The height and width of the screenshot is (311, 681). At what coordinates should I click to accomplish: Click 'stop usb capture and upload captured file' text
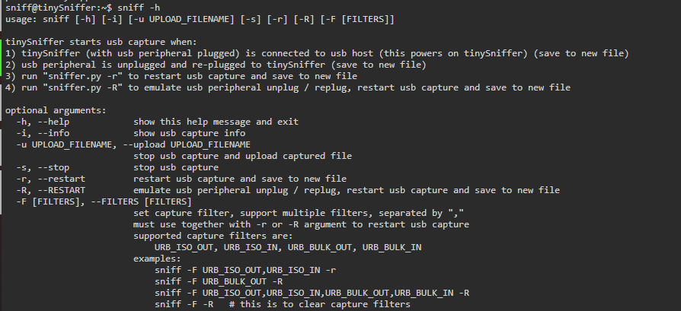tap(242, 156)
